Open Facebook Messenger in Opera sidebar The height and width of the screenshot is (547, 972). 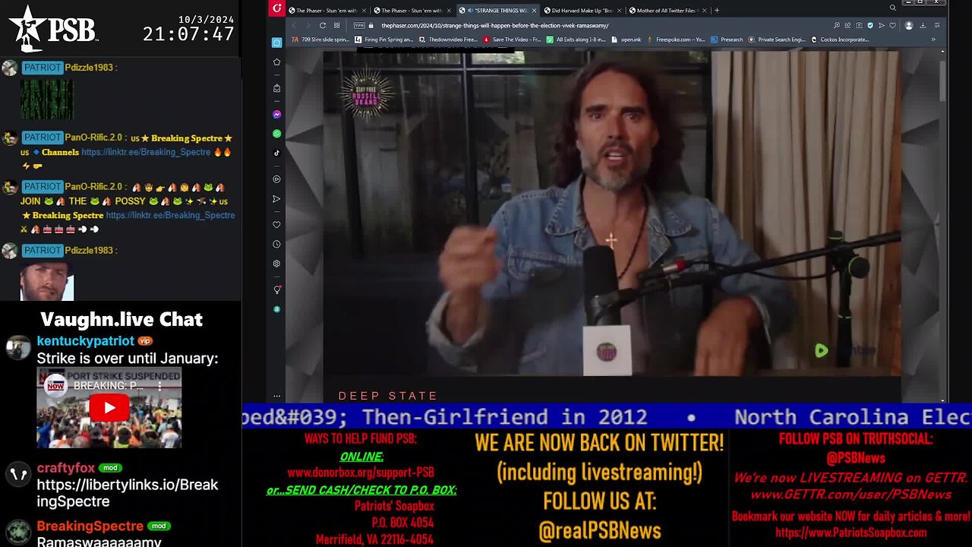click(276, 115)
